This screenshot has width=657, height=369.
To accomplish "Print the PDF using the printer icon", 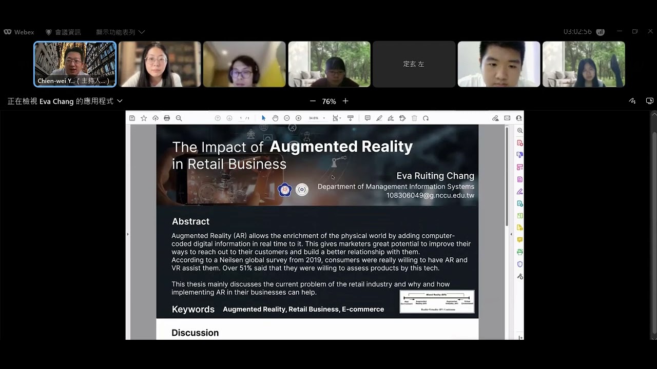I will click(x=167, y=118).
